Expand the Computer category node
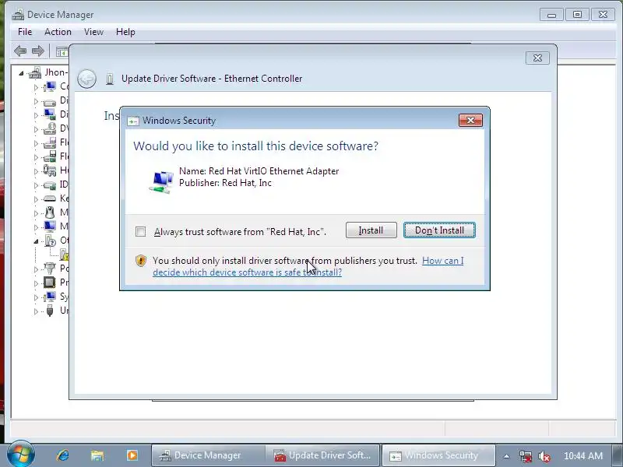Screen dimensions: 623x467 point(36,87)
